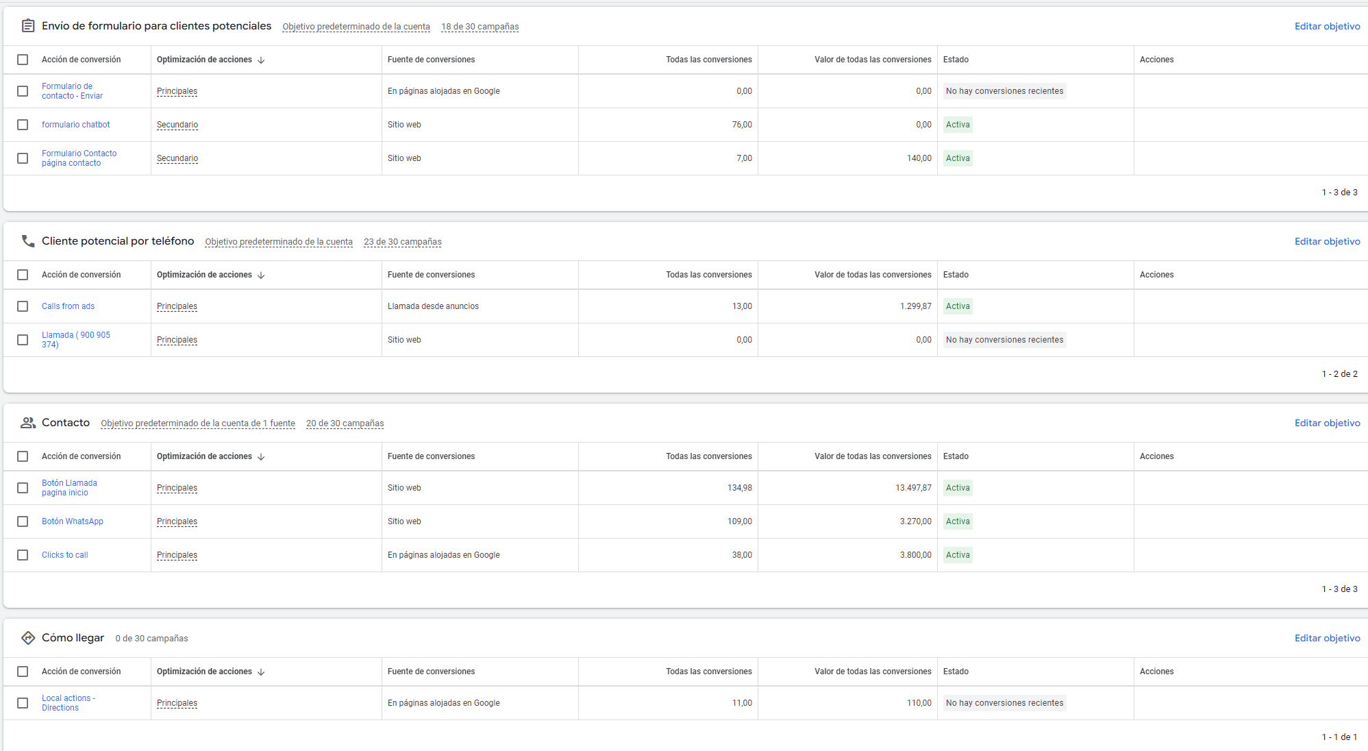Open Principales optimization for Clicks to call
Screen dimensions: 1368x751
click(x=177, y=555)
